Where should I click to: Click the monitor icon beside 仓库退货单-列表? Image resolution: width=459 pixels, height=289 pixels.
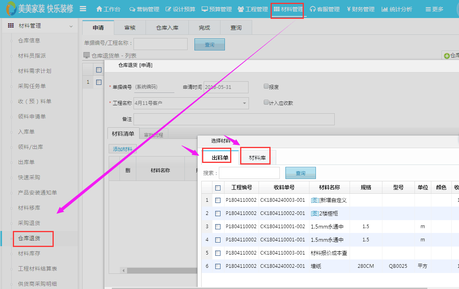tap(87, 55)
